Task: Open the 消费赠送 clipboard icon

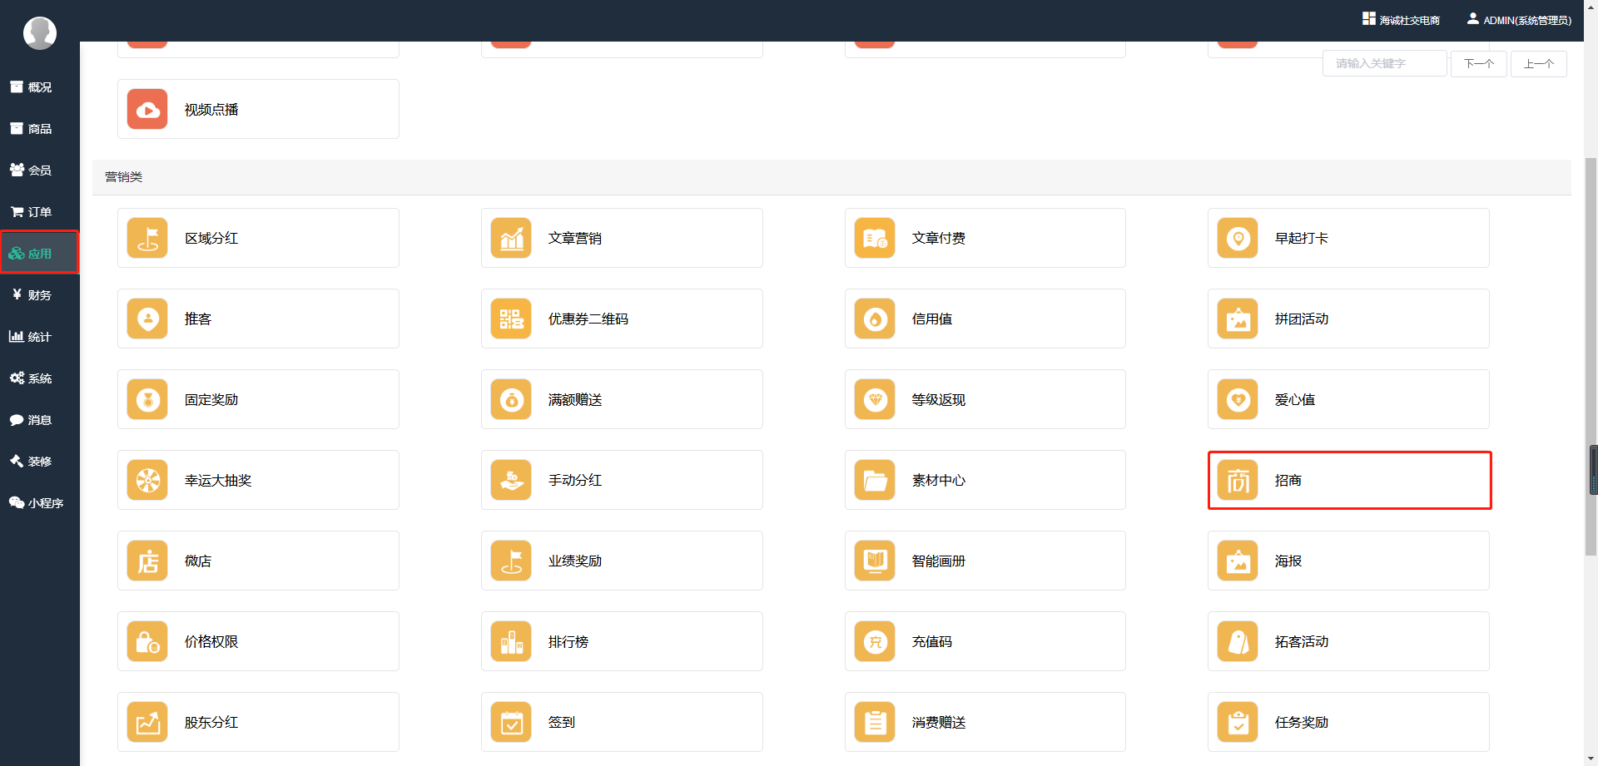Action: pyautogui.click(x=875, y=723)
